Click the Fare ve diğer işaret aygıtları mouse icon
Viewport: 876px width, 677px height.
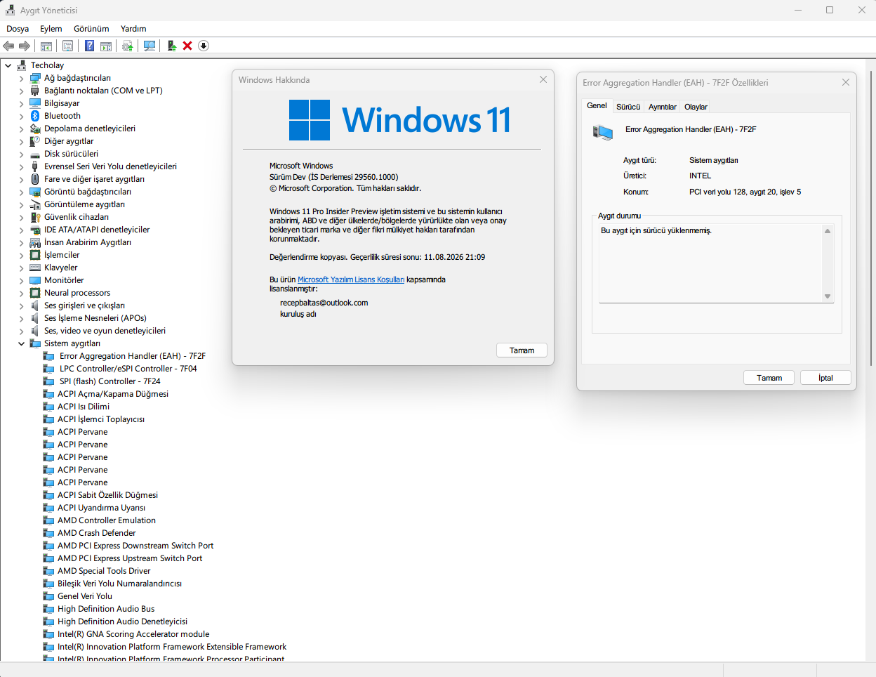pyautogui.click(x=35, y=179)
